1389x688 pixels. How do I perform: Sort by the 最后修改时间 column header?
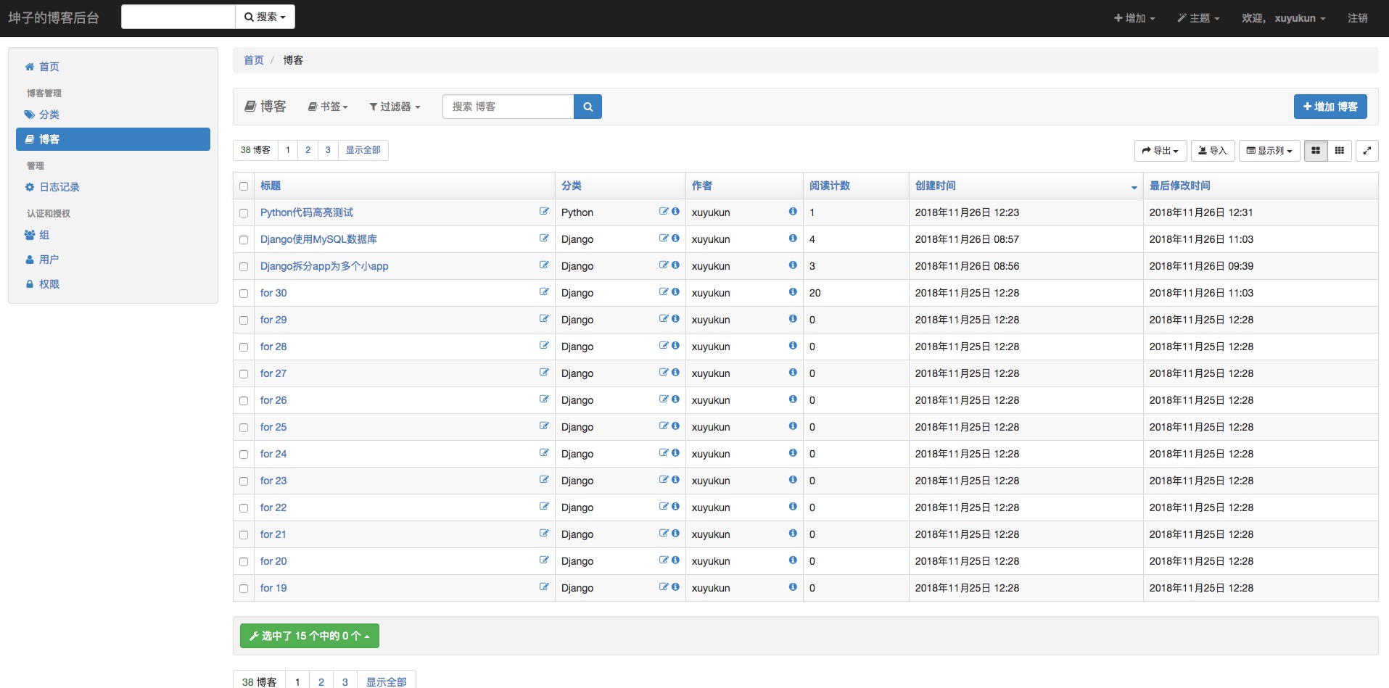[x=1180, y=186]
